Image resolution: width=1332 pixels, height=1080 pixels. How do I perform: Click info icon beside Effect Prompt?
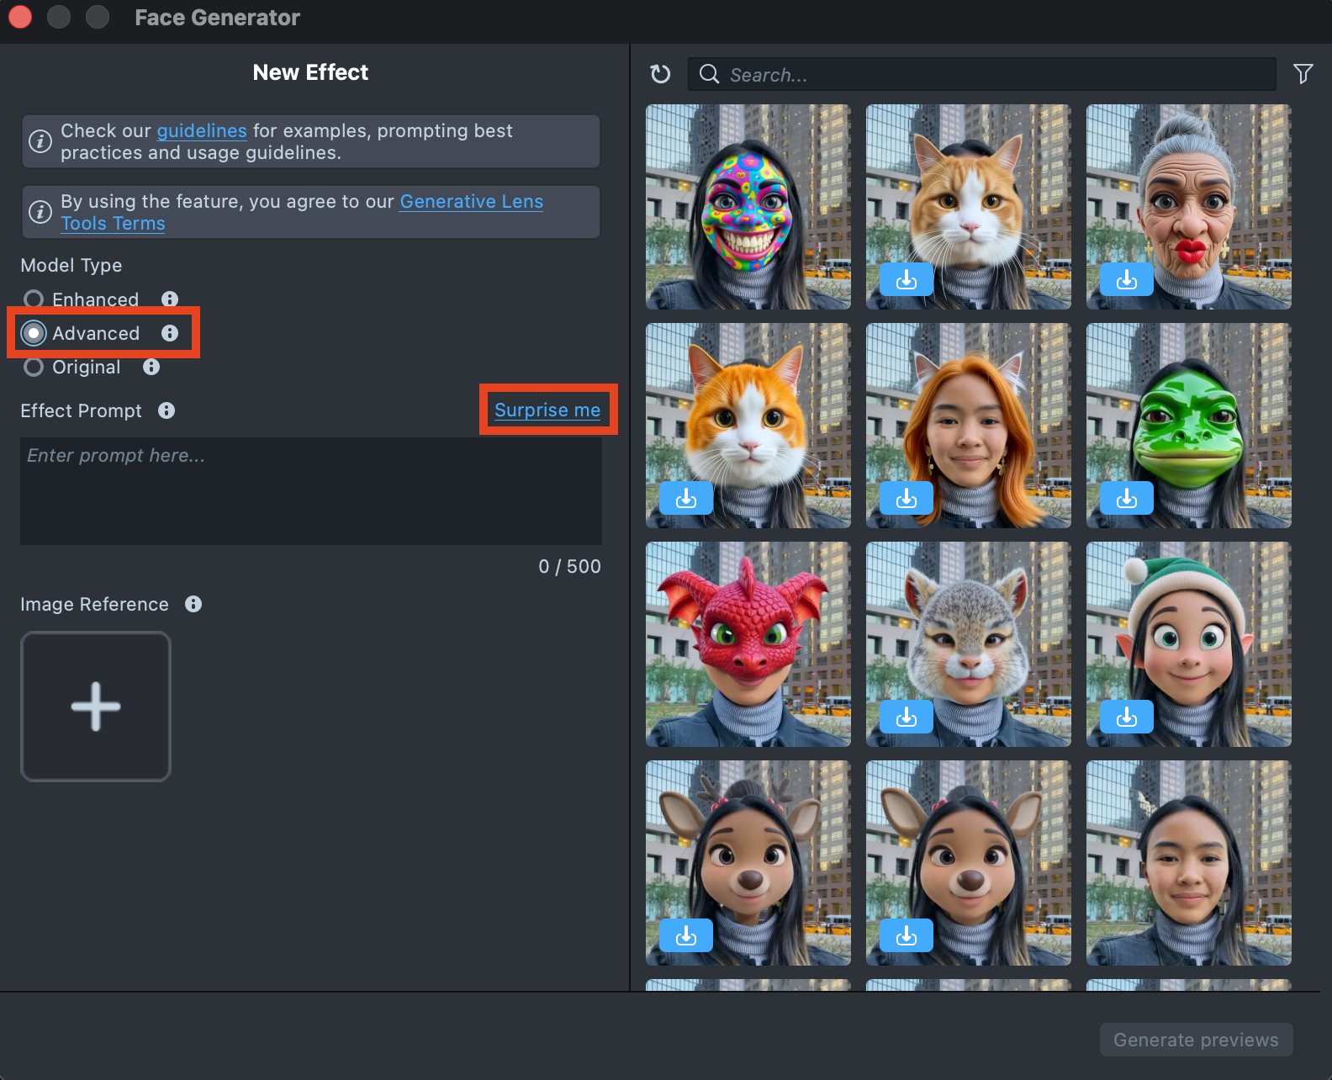[x=166, y=410]
